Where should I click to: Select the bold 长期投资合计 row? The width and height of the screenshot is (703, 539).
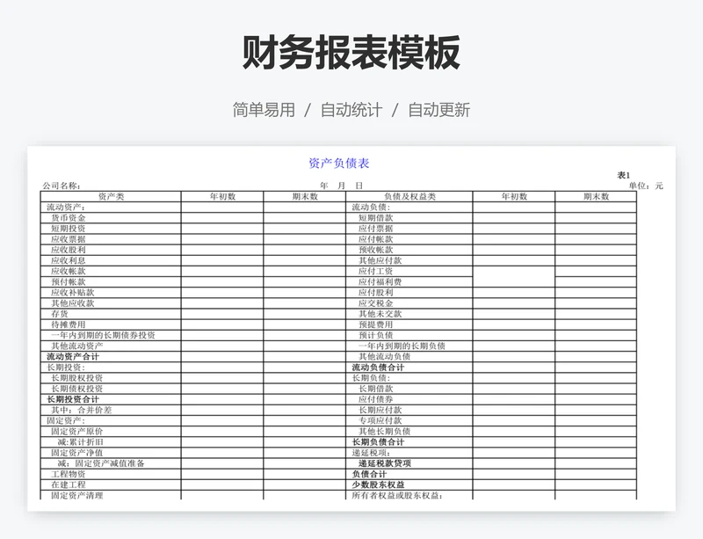pos(73,399)
